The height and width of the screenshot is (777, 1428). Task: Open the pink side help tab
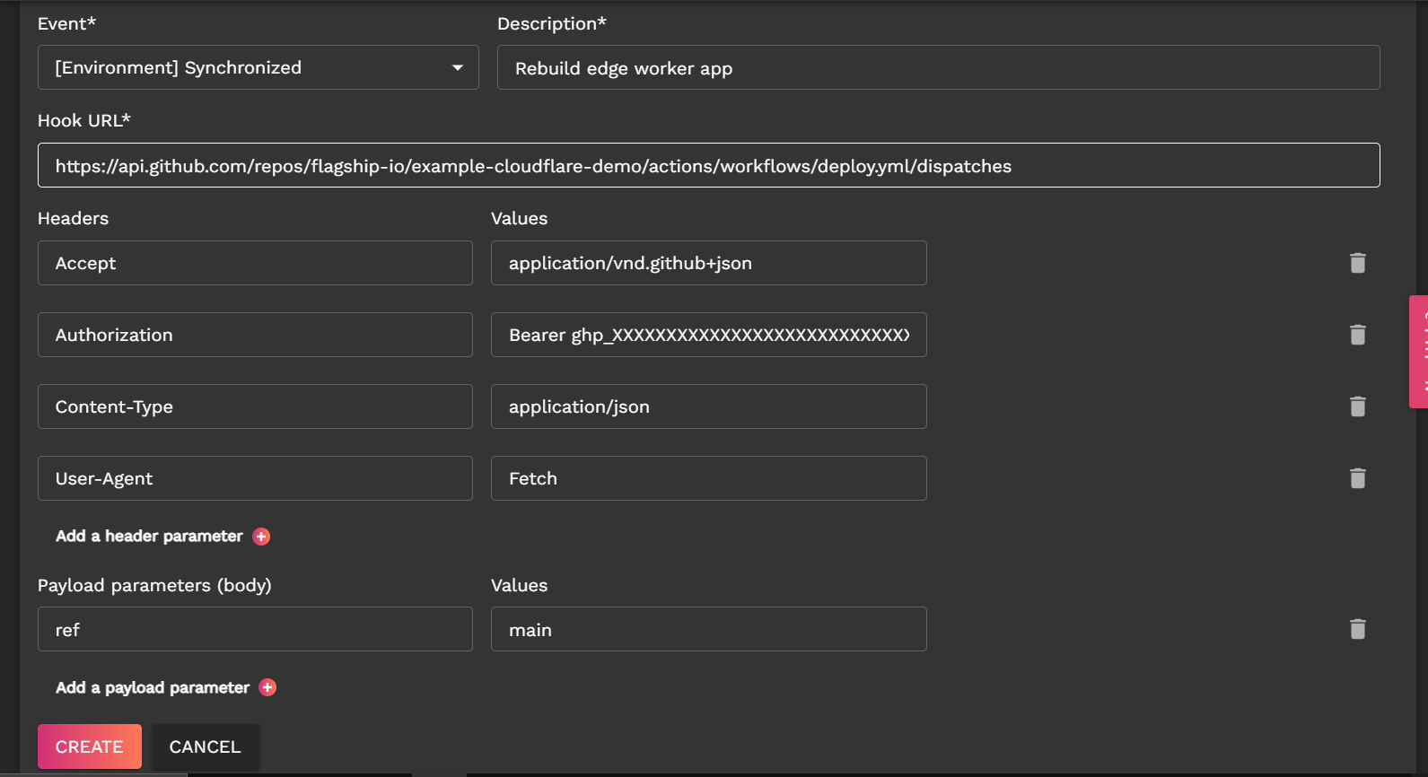1419,352
